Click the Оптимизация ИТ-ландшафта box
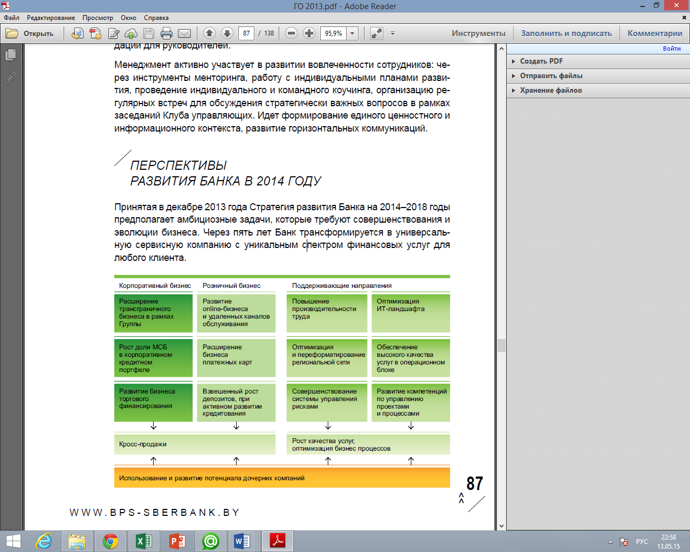The image size is (690, 552). 411,313
